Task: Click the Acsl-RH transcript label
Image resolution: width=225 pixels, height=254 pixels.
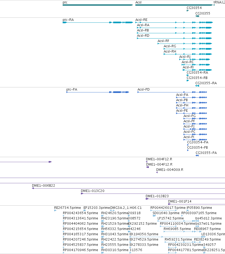Action: tap(170, 51)
